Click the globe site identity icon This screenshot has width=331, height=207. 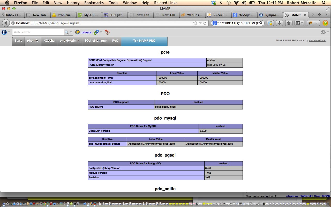(13, 23)
